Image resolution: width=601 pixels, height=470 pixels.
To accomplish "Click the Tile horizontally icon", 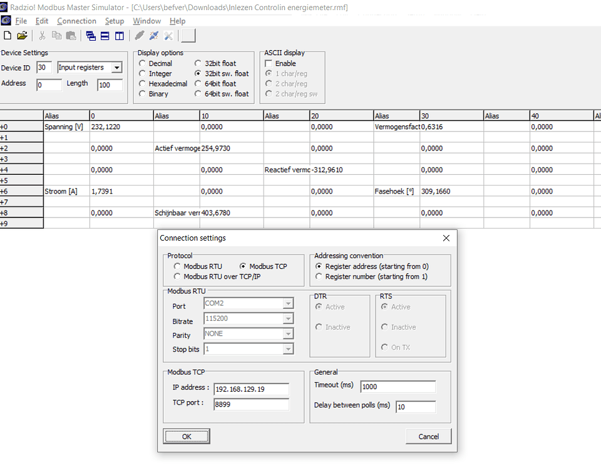I will click(105, 36).
